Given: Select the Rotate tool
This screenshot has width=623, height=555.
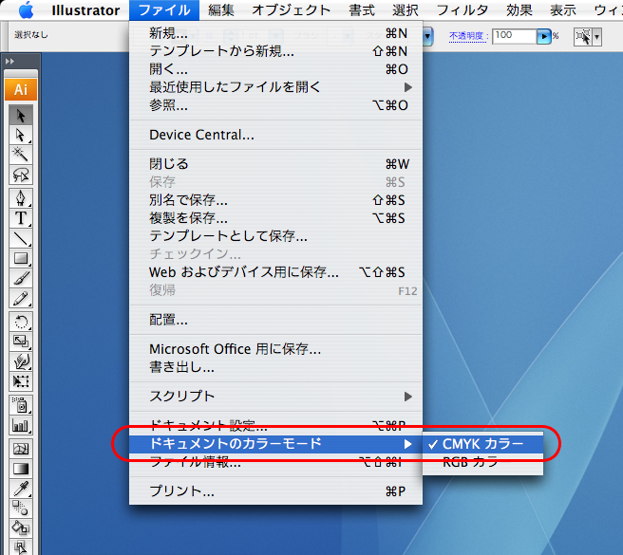Looking at the screenshot, I should pos(21,322).
